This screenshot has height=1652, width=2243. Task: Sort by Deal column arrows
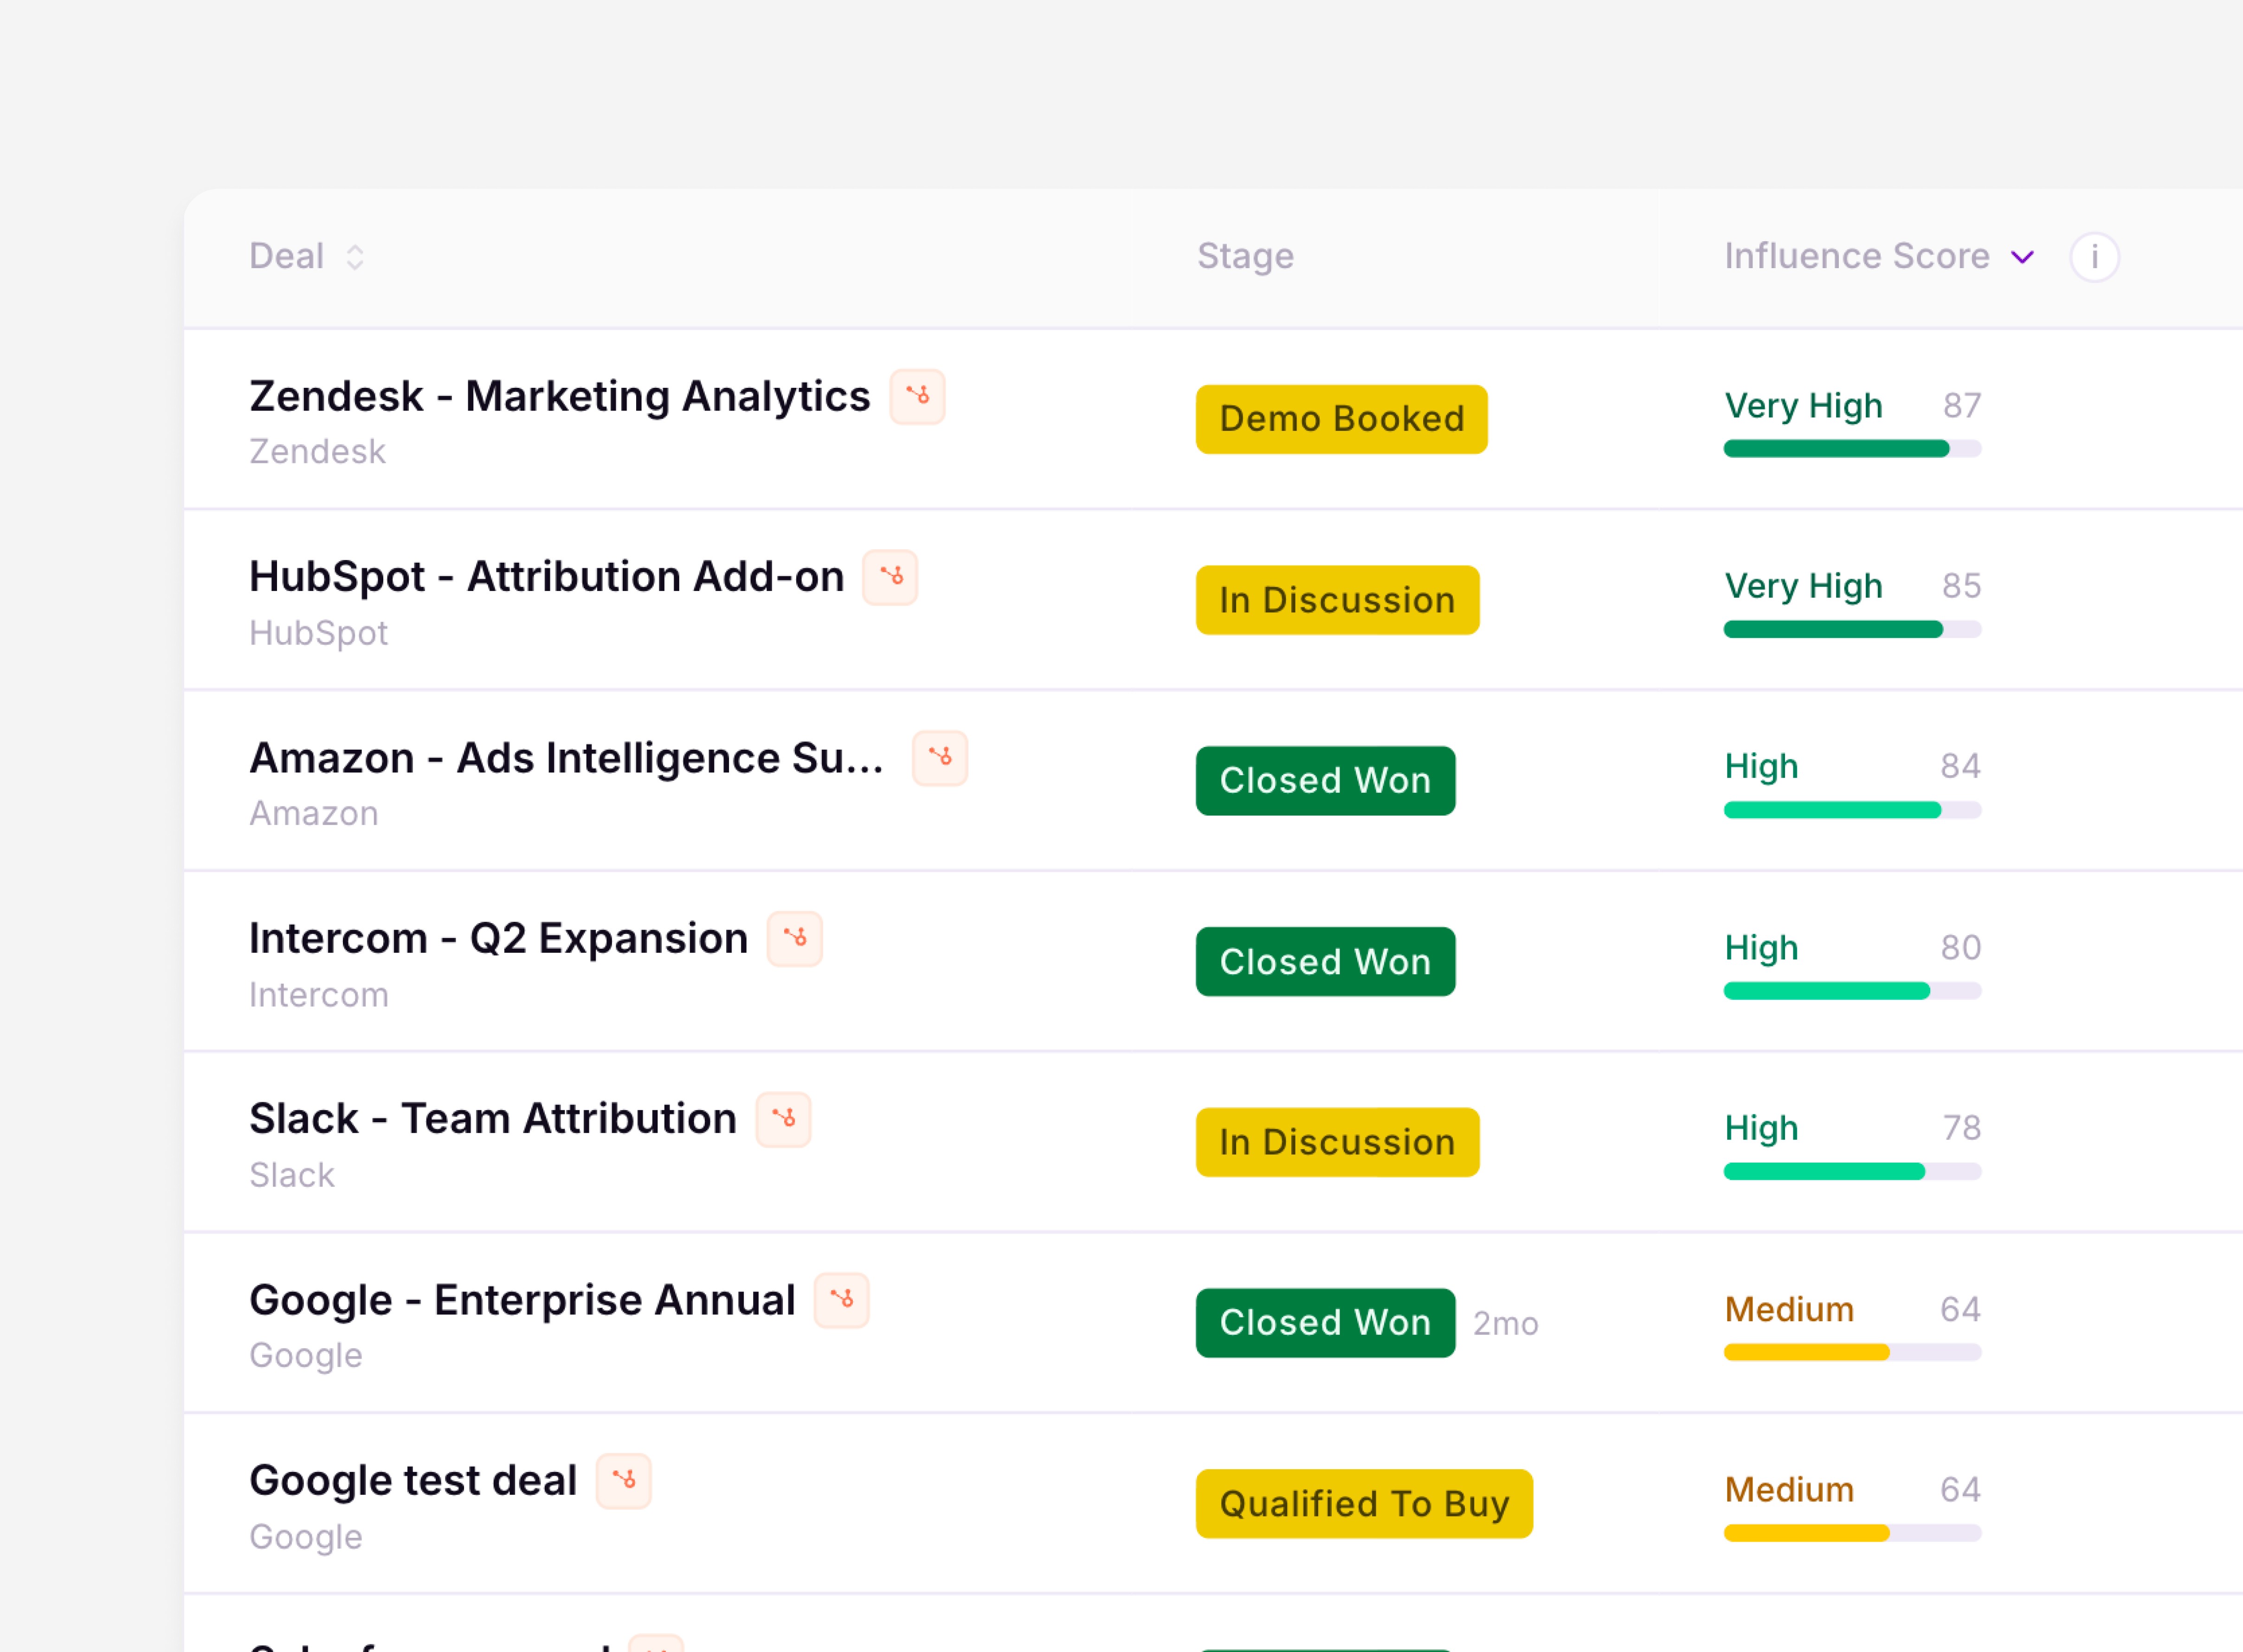[355, 257]
